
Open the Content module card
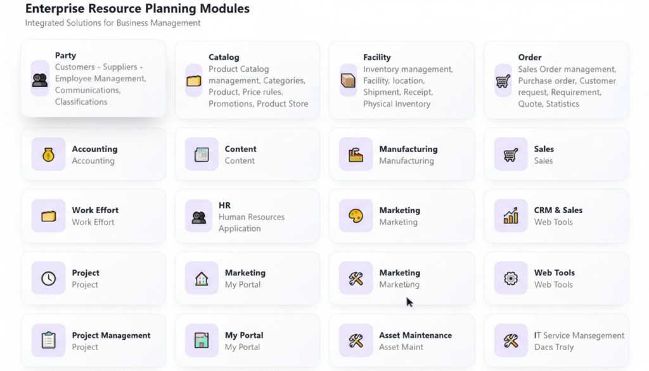pos(247,154)
